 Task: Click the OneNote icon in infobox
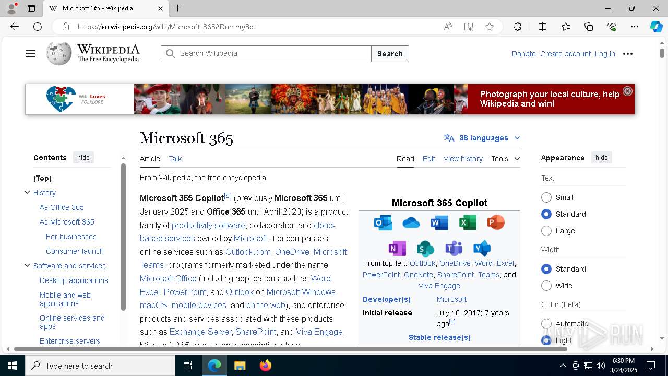pyautogui.click(x=397, y=248)
